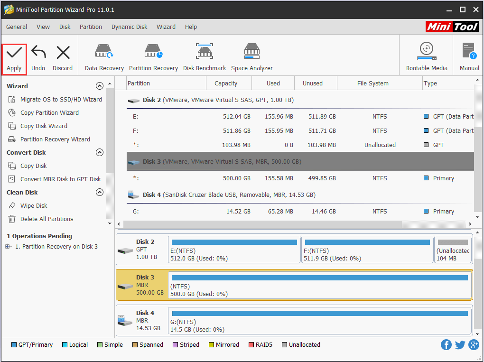This screenshot has height=362, width=484.
Task: Open the Help menu
Action: tap(191, 27)
